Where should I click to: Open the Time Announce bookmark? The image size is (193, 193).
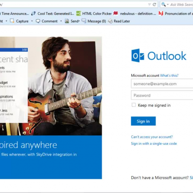(x=14, y=14)
